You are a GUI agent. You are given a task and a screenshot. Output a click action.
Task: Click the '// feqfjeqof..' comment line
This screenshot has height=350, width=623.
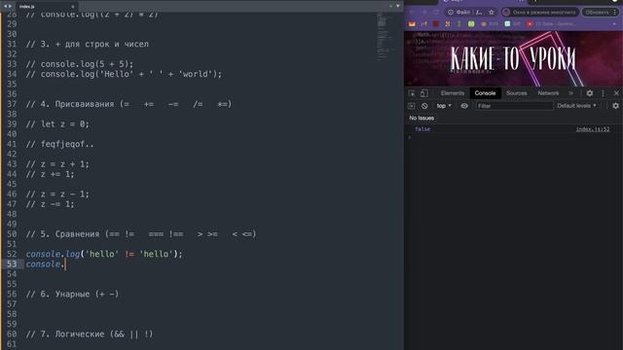pos(60,144)
